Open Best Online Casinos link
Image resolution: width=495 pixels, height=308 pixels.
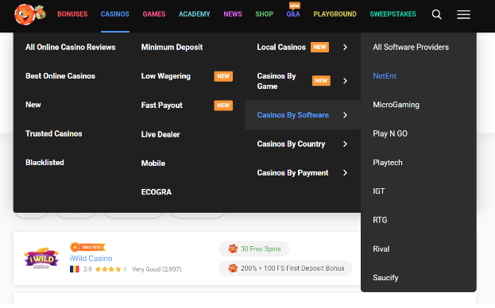[x=60, y=76]
